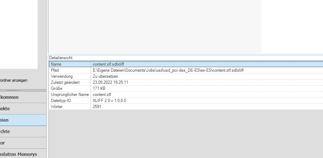Open the Berichte view

coord(23,132)
